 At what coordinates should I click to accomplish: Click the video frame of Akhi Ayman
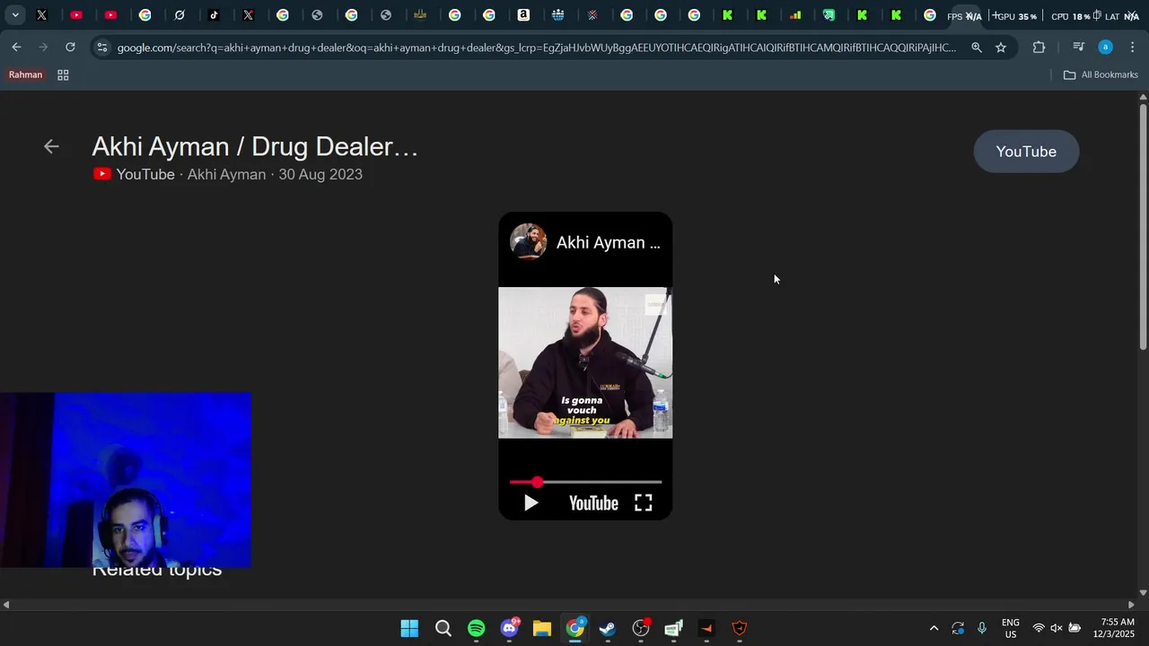click(585, 362)
